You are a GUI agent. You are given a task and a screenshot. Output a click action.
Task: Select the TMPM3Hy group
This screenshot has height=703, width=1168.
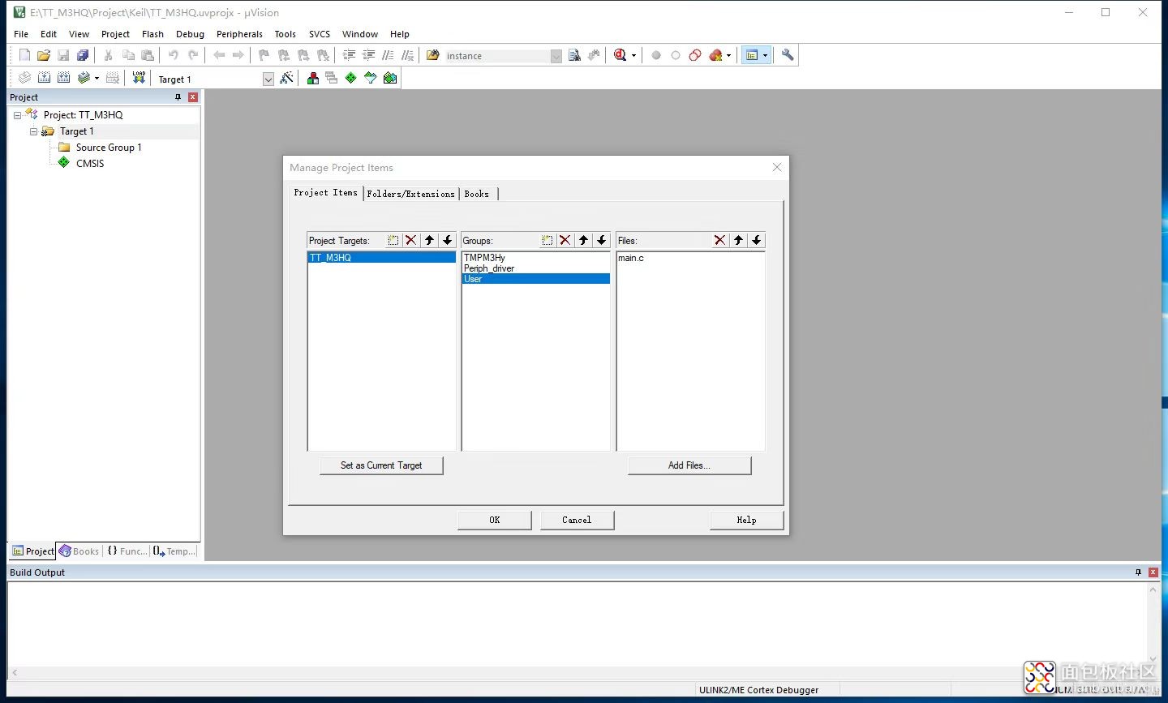(x=535, y=258)
